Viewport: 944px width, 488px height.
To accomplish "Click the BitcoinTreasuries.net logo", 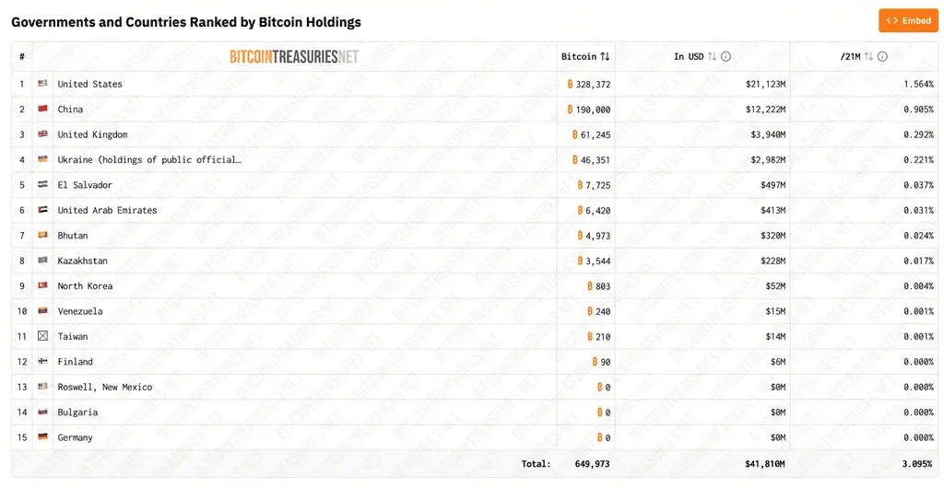I will [x=294, y=56].
